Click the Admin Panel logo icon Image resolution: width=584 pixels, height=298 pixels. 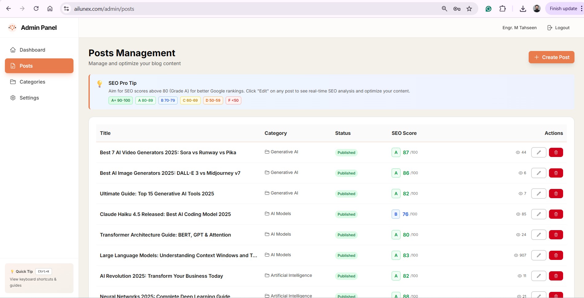[x=12, y=28]
